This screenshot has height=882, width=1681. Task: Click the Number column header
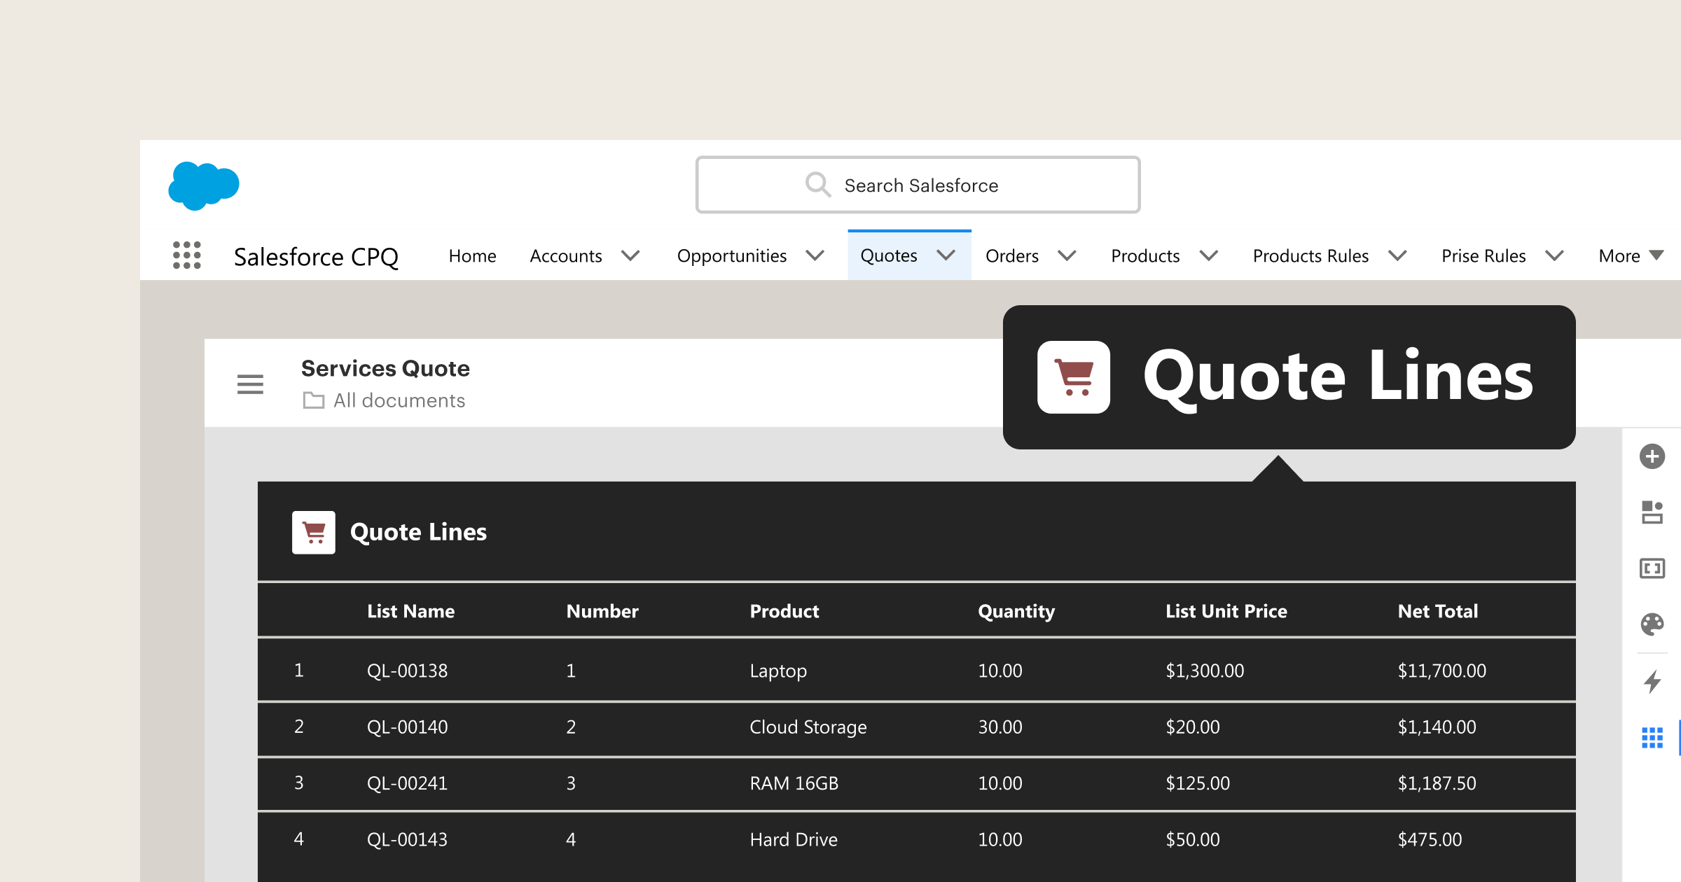602,611
